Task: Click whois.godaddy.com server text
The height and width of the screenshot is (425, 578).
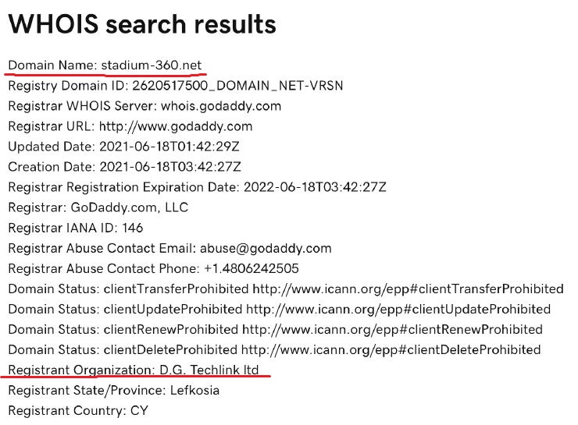Action: (221, 106)
